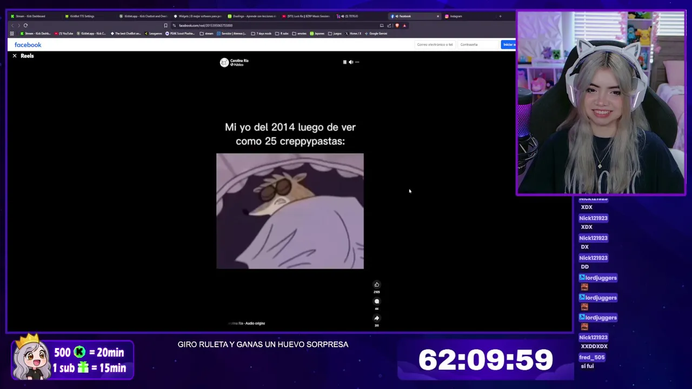The height and width of the screenshot is (389, 692).
Task: Expand the juegos bookmarks folder
Action: pyautogui.click(x=335, y=33)
